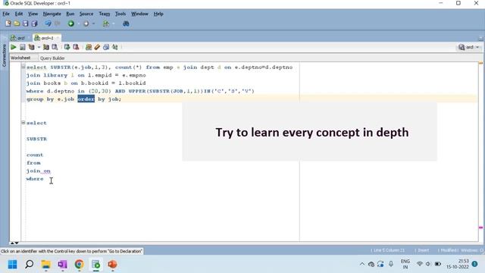Screen dimensions: 485x273
Task: Click the Unshared SQL Worksheet icon
Action: 89,47
